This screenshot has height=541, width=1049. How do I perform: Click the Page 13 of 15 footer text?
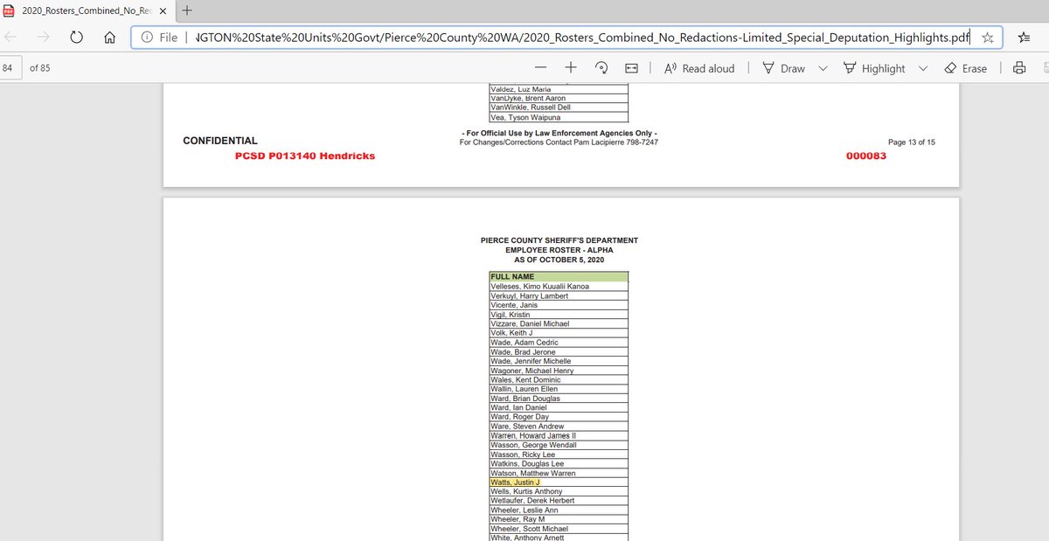point(912,142)
